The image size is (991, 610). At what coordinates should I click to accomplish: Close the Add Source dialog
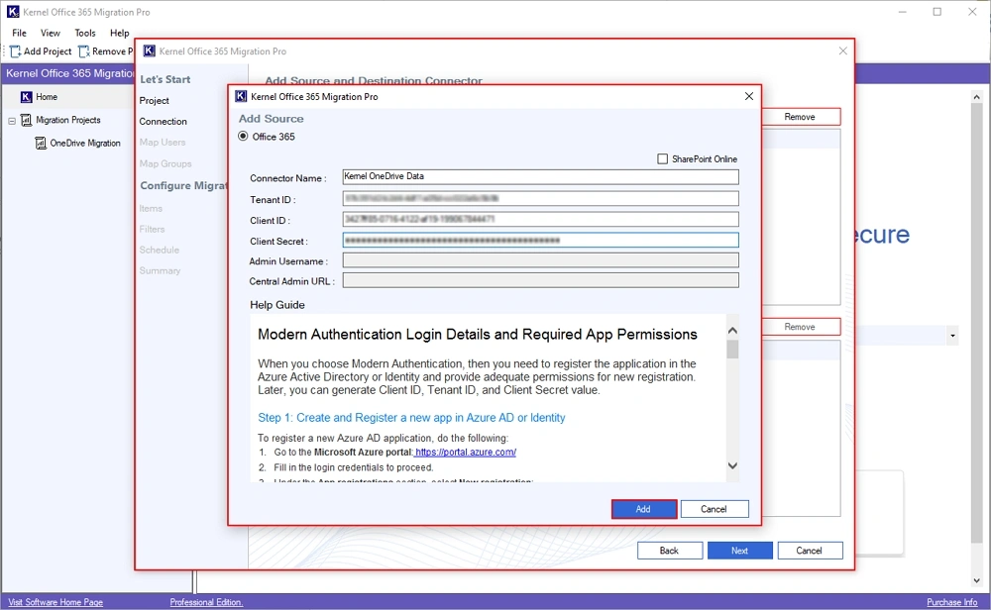click(749, 96)
